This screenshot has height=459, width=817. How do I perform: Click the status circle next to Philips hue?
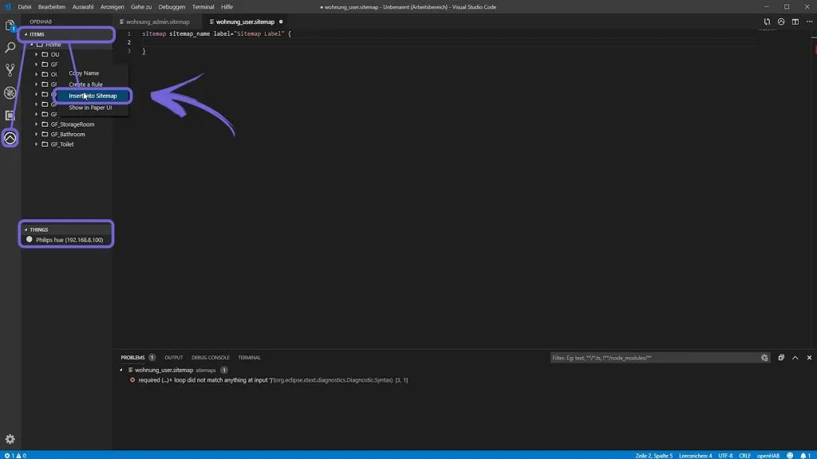pyautogui.click(x=30, y=239)
